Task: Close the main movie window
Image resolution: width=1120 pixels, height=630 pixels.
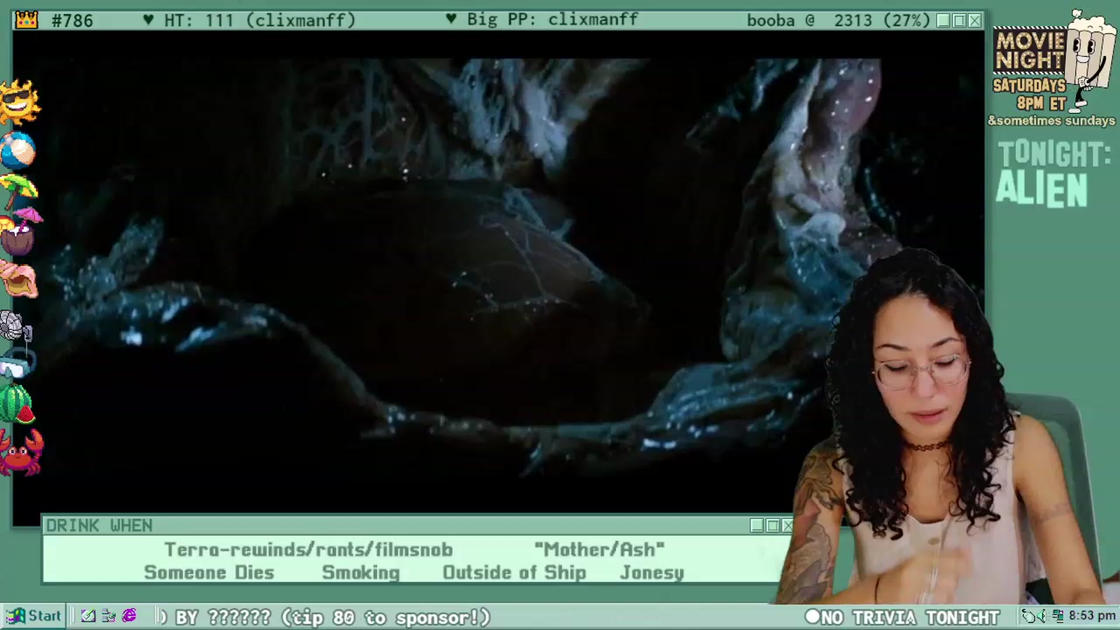Action: (975, 21)
